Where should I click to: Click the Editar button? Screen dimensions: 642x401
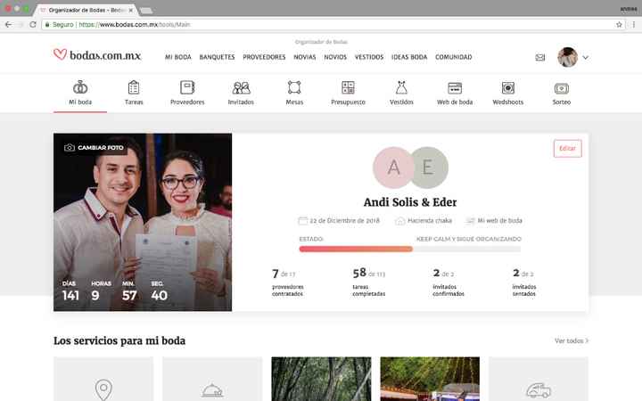point(567,149)
